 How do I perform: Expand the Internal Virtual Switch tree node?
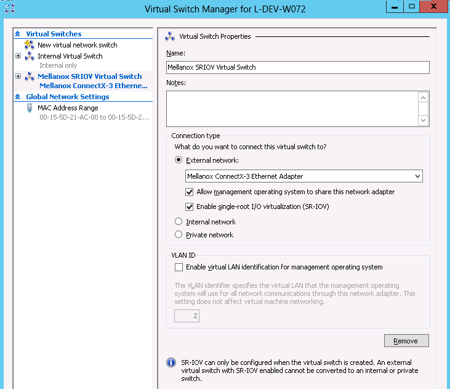[18, 56]
